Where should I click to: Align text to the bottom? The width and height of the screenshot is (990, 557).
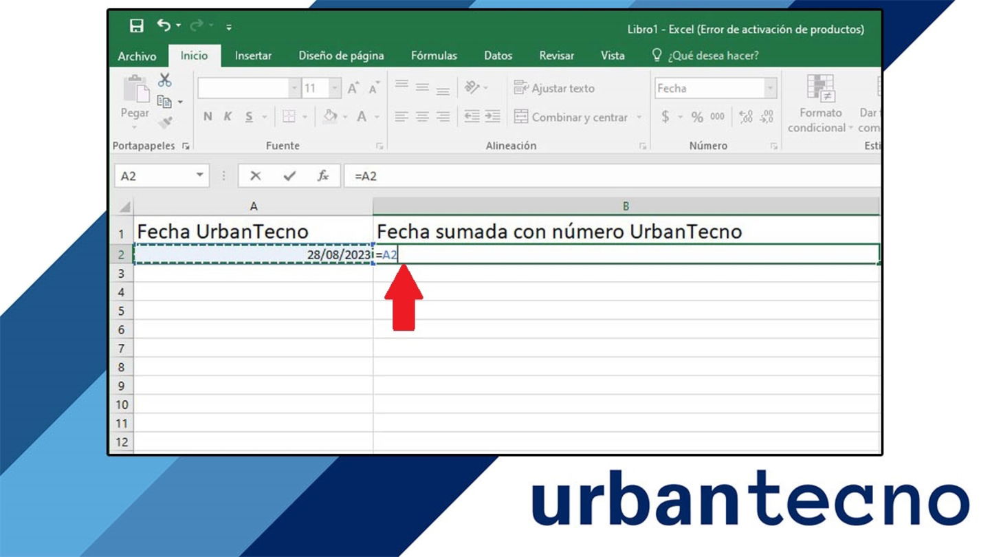pos(443,90)
